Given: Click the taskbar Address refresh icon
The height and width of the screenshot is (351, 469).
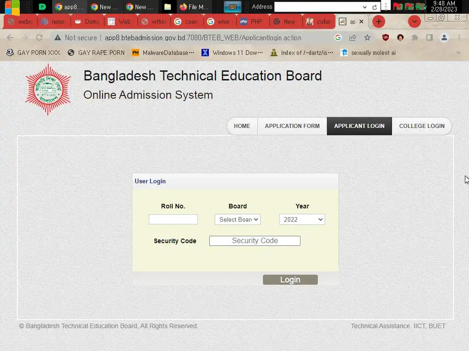Looking at the screenshot, I should [375, 7].
